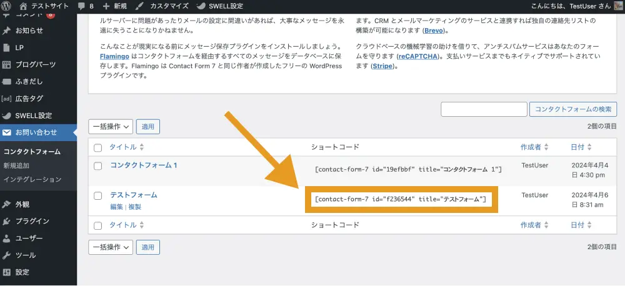Open 新規追加 submenu item

16,165
